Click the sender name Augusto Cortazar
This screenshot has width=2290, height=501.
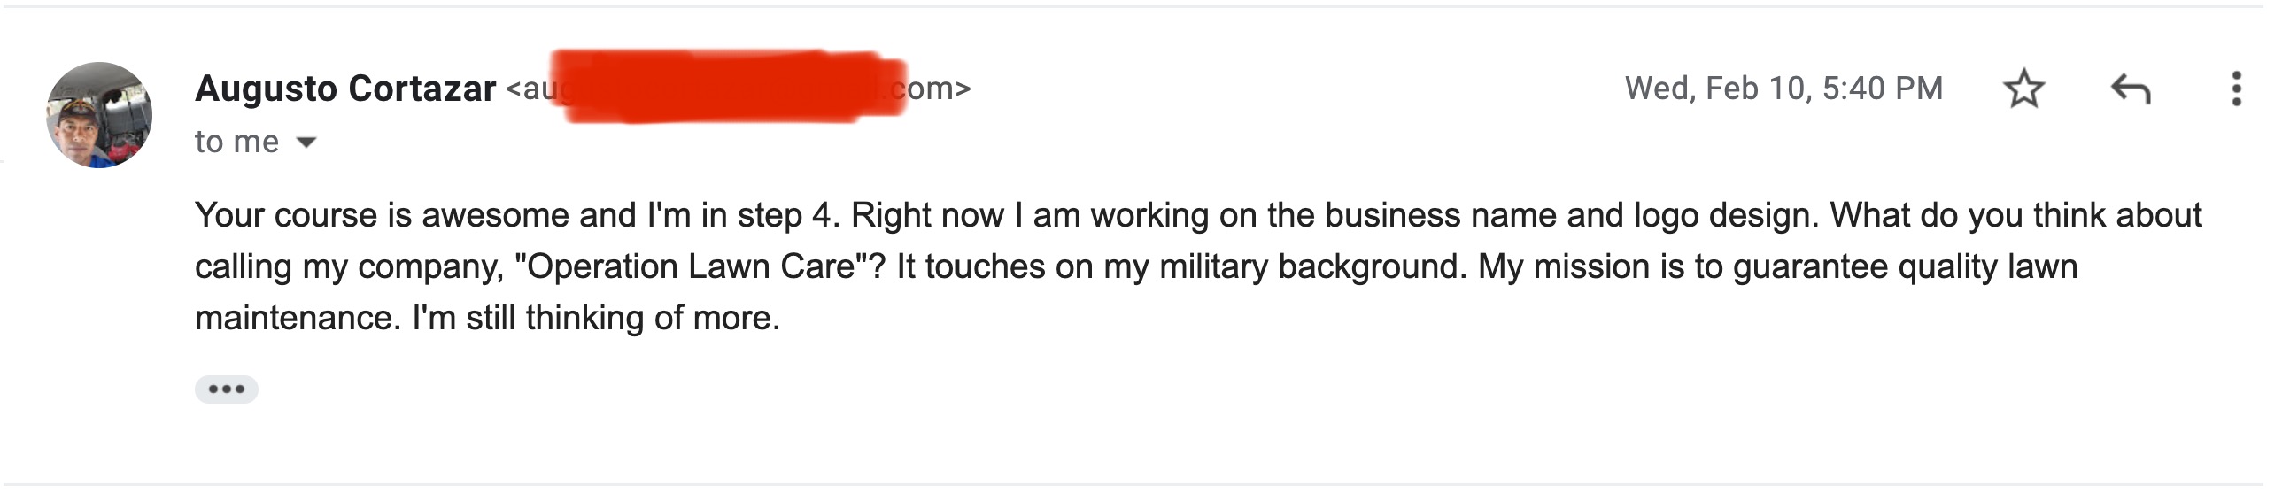pos(345,89)
